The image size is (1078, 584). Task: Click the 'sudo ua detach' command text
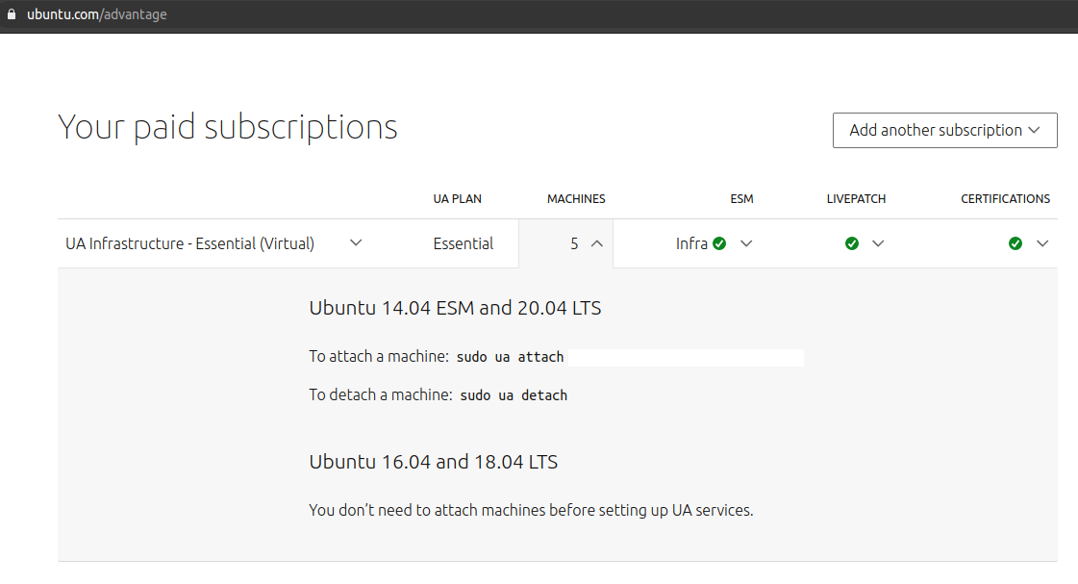514,395
